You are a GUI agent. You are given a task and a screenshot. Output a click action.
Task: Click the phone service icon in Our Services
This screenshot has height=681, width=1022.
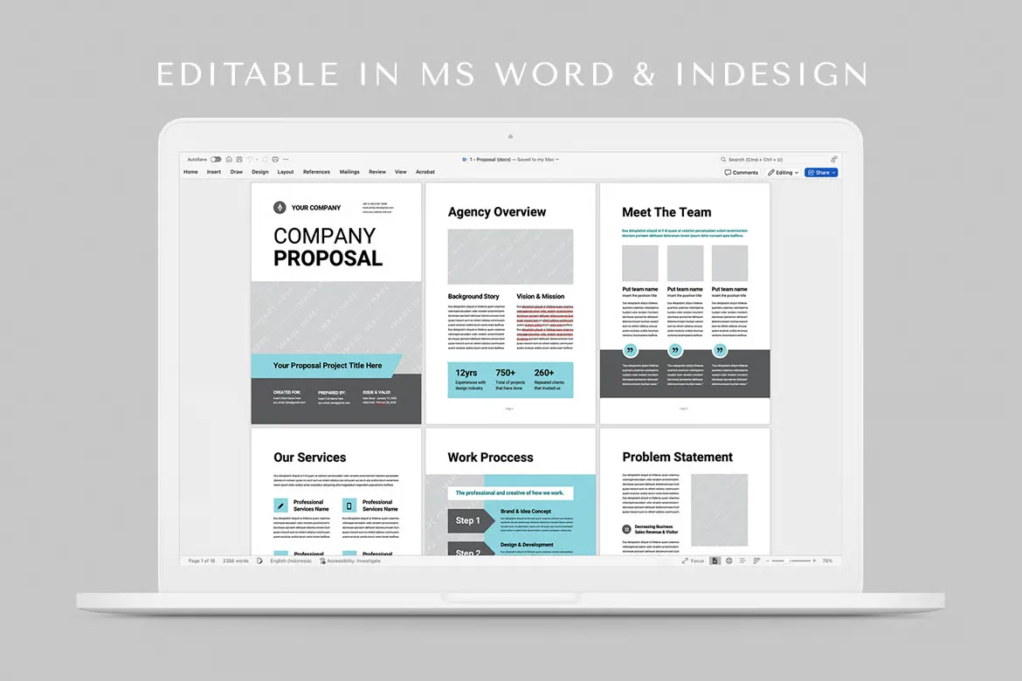point(349,506)
